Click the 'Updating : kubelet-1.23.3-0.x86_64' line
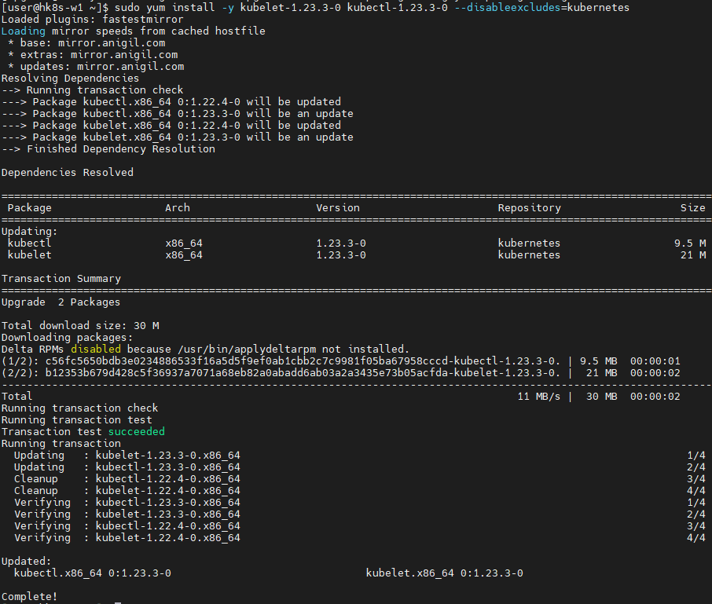Image resolution: width=712 pixels, height=604 pixels. 127,456
